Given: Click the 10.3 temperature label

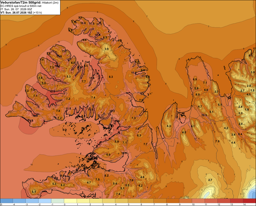Looking at the screenshot, I should (x=204, y=115).
